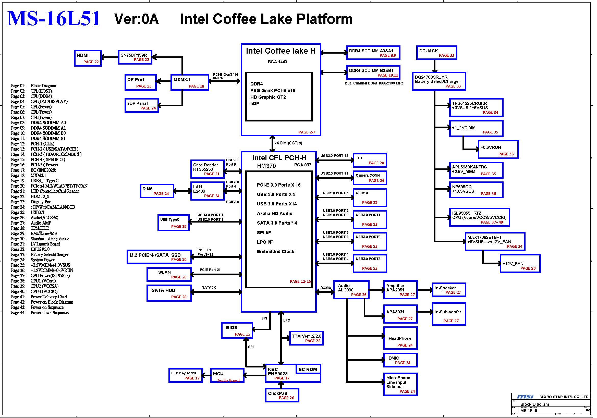Select the in-Subwoofer block
Image resolution: width=597 pixels, height=418 pixels.
click(x=449, y=314)
